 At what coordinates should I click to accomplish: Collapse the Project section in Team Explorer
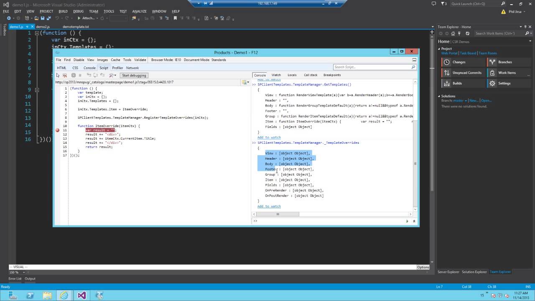[439, 48]
